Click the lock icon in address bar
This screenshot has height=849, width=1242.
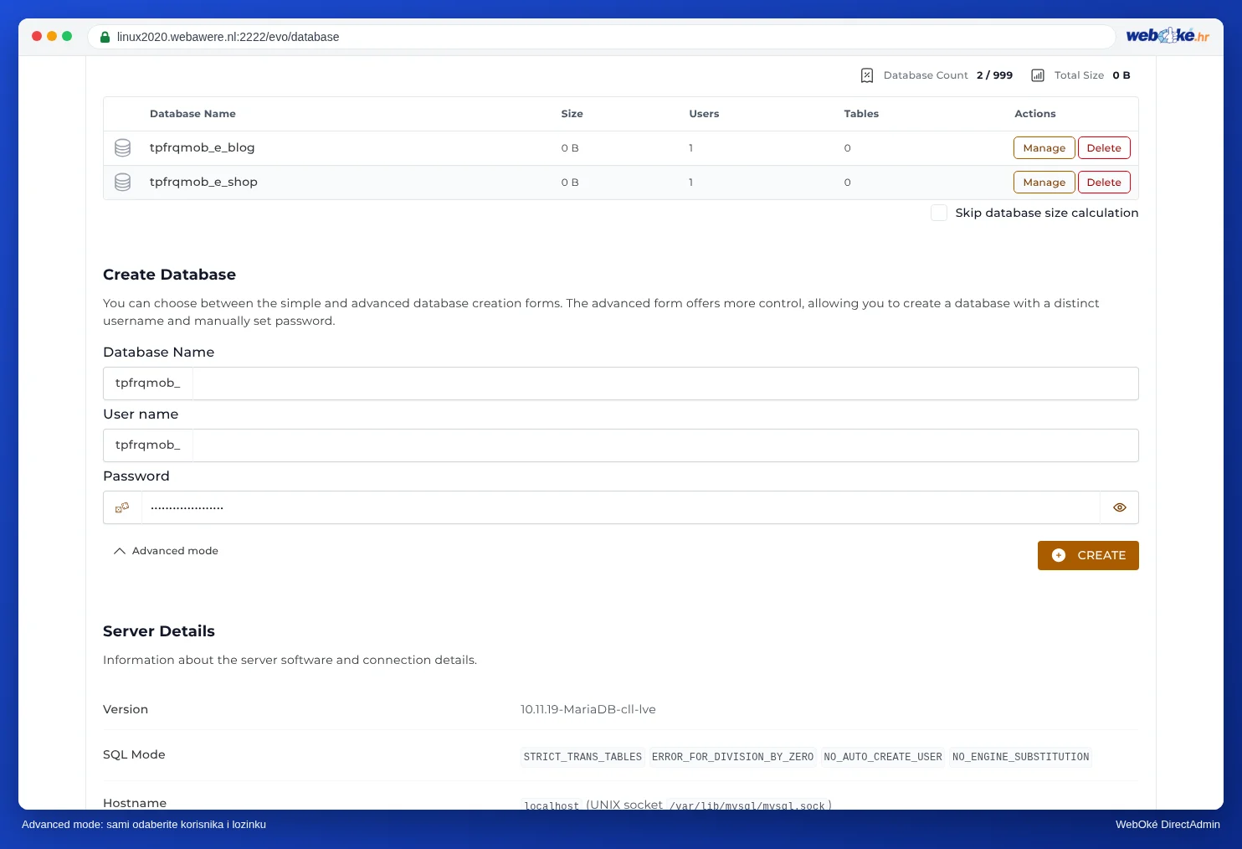[105, 37]
